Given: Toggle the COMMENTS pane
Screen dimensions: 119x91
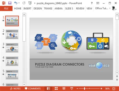Looking at the screenshot, I should pyautogui.click(x=33, y=89).
